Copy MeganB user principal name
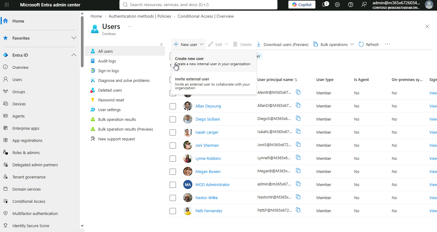 (298, 171)
